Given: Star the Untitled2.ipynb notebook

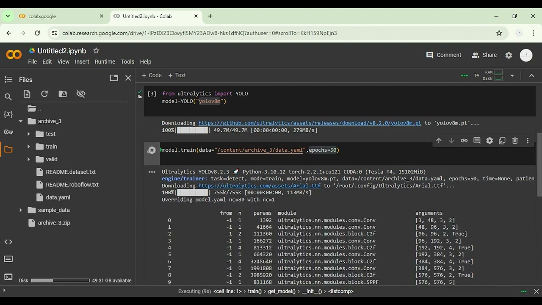Looking at the screenshot, I should click(96, 51).
